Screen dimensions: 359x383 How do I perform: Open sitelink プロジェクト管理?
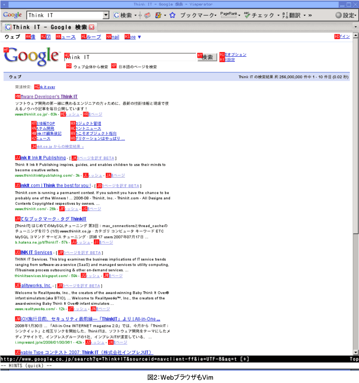click(85, 123)
